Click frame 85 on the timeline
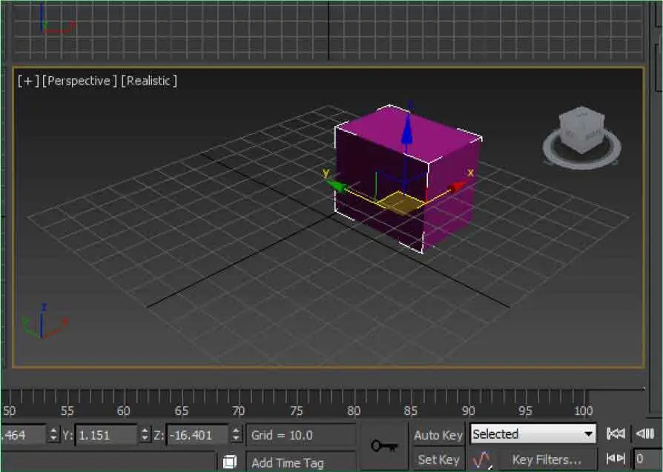Image resolution: width=663 pixels, height=472 pixels. click(x=410, y=410)
